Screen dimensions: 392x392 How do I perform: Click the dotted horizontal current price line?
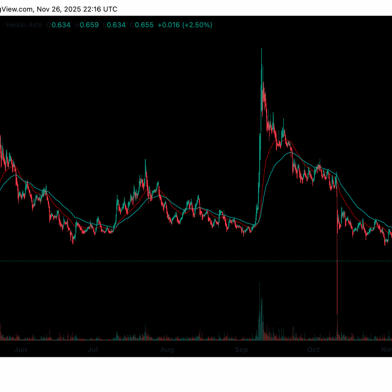click(x=196, y=261)
